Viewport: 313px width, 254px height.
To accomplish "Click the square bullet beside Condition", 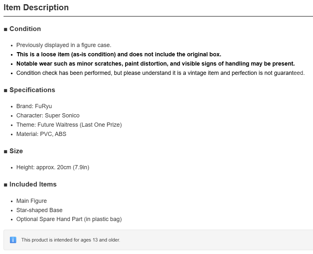I will coord(5,29).
